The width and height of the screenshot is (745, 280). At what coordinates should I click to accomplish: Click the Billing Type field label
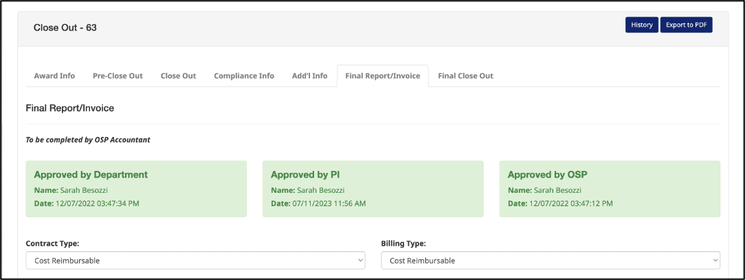tap(403, 243)
